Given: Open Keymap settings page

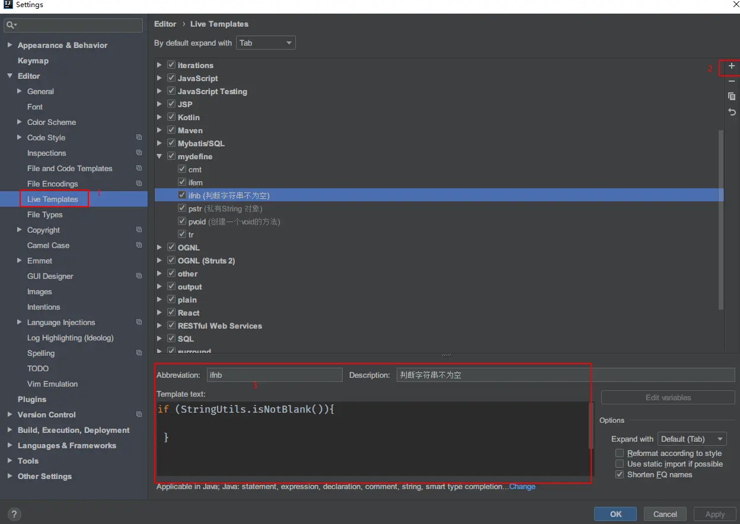Looking at the screenshot, I should click(x=33, y=60).
